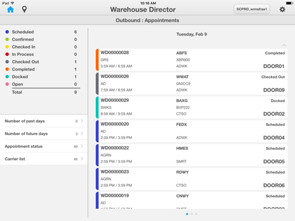Click DOOR05 on the HMES appointment
This screenshot has width=295, height=221.
click(x=274, y=161)
